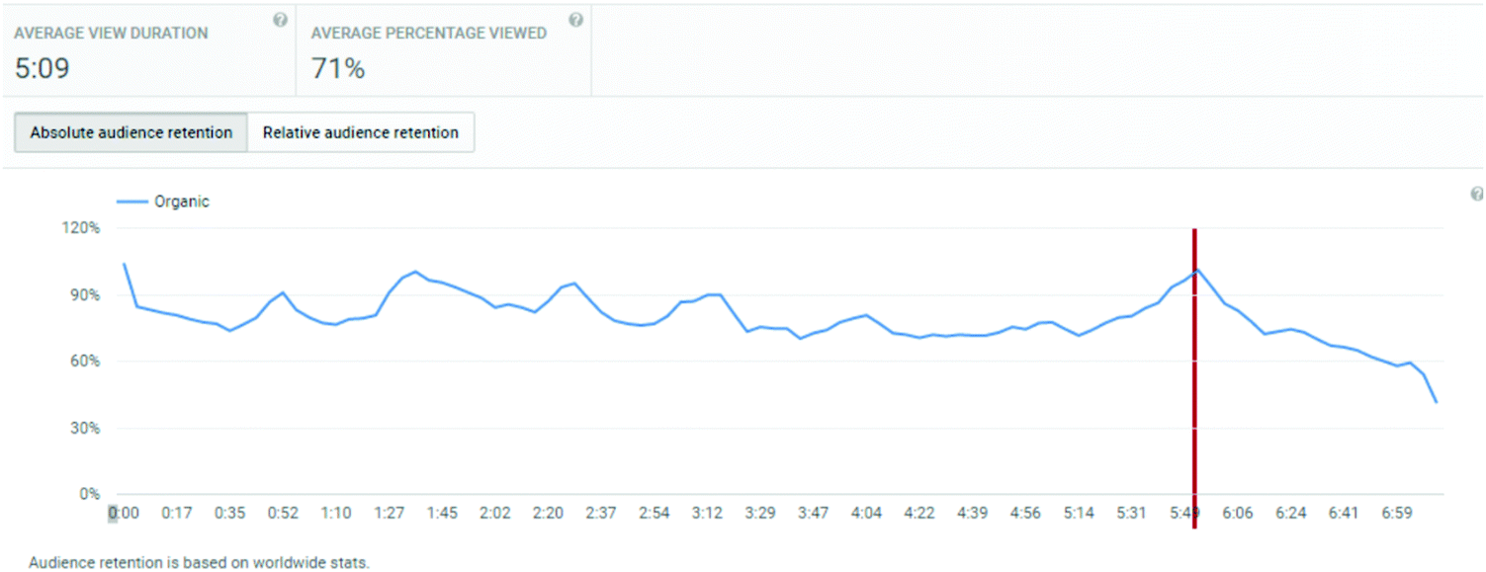Select Absolute audience retention view
The width and height of the screenshot is (1486, 572).
(131, 132)
